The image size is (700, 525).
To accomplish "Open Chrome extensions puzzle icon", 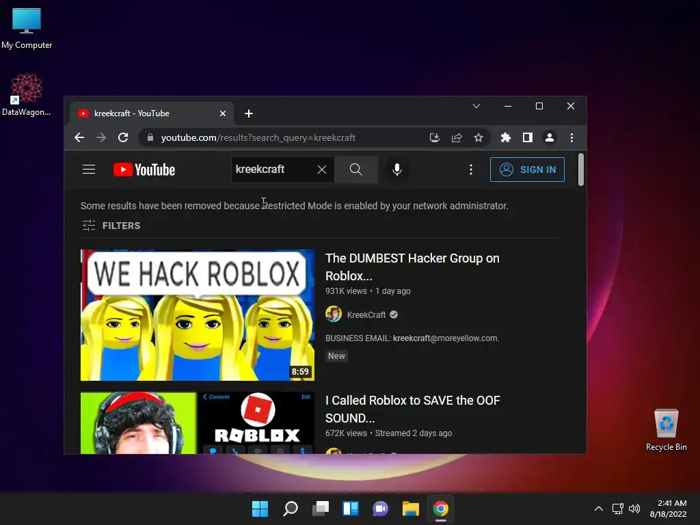I will coord(505,137).
